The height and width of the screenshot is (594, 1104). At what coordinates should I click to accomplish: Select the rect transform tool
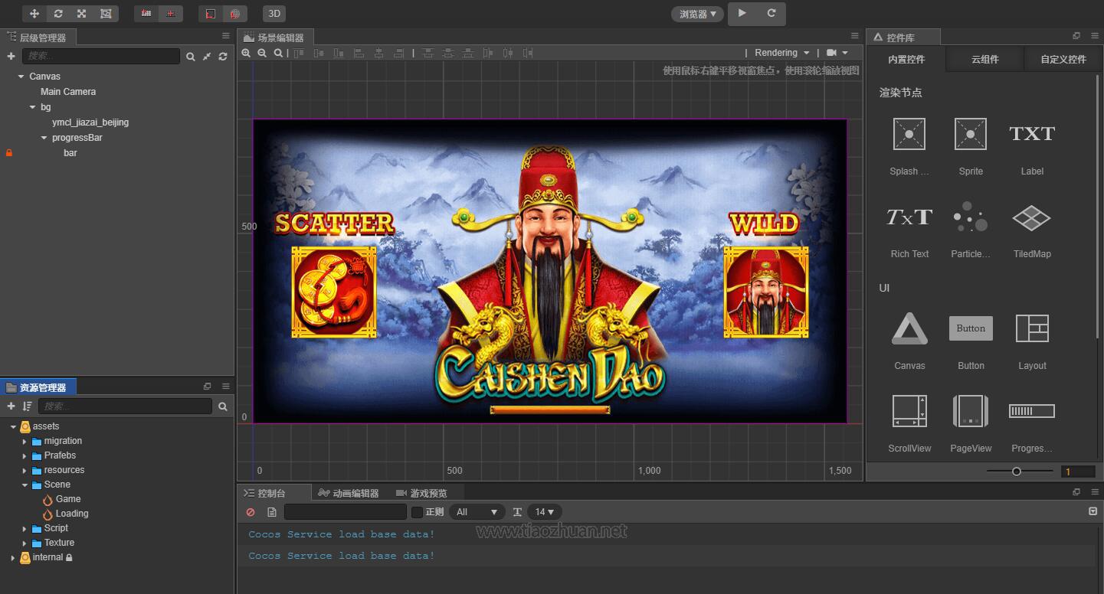pos(105,14)
